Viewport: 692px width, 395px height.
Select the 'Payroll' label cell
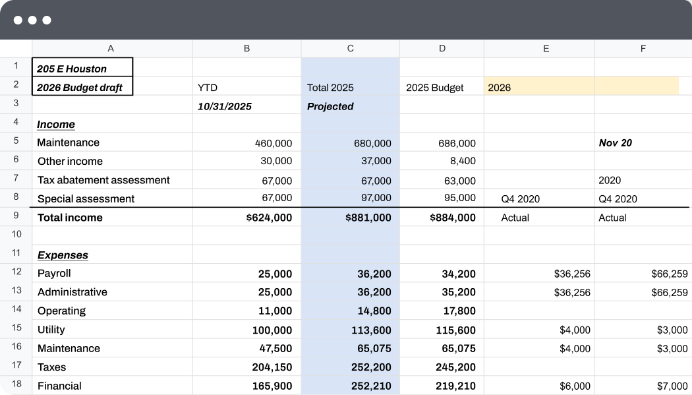point(112,273)
